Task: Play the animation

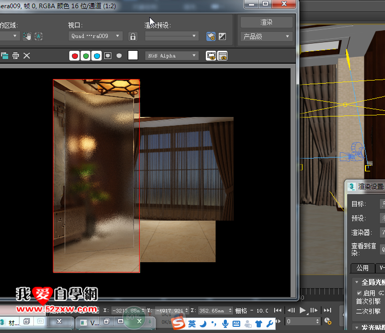Action: tap(303, 310)
